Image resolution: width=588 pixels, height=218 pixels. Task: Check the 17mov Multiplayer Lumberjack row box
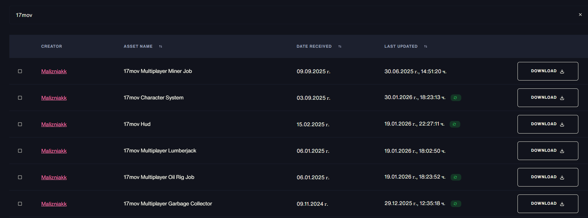(x=20, y=151)
